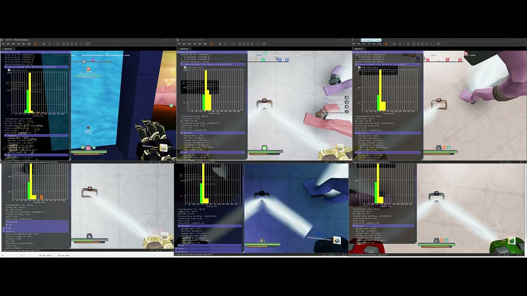The image size is (527, 296).
Task: Click health bar in bottom-left game
Action: coord(89,240)
